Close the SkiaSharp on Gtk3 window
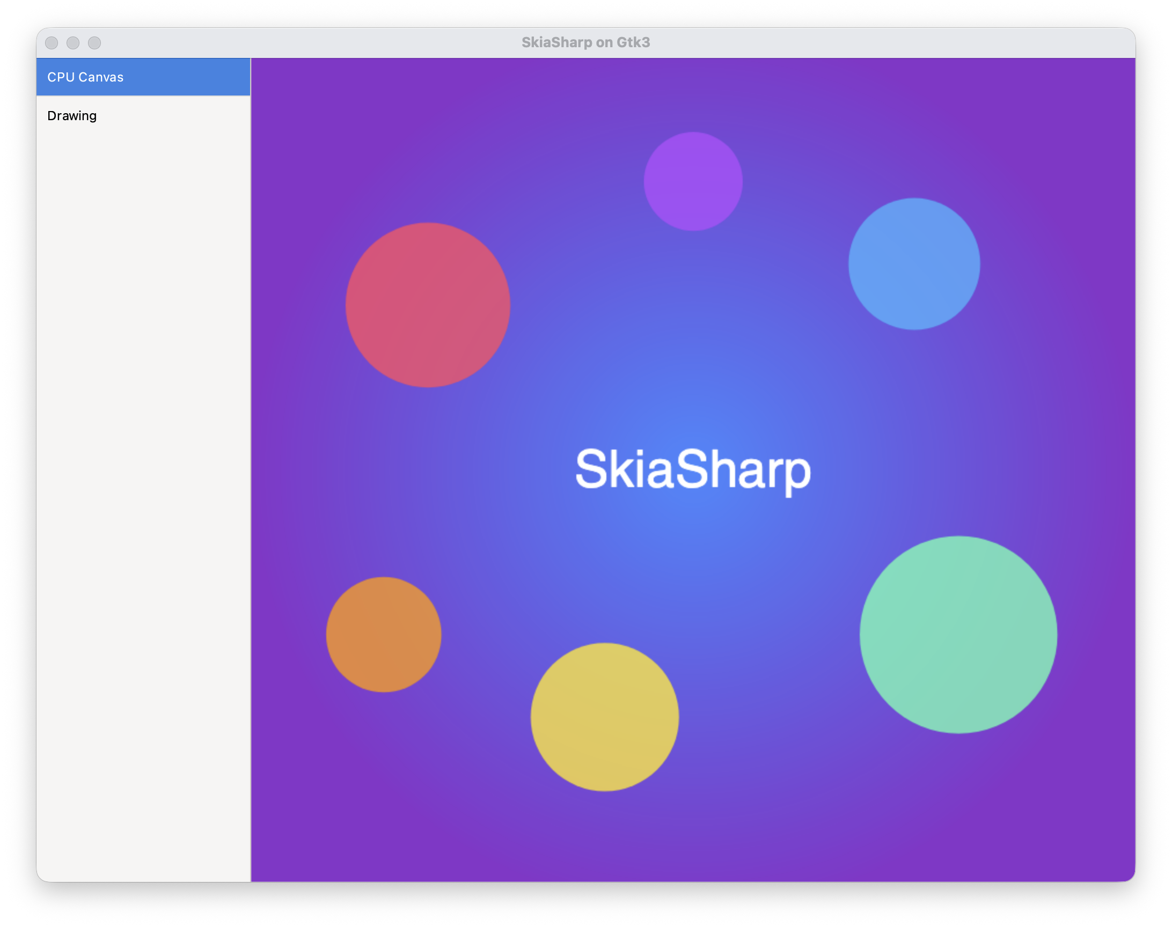The image size is (1172, 927). click(x=52, y=43)
